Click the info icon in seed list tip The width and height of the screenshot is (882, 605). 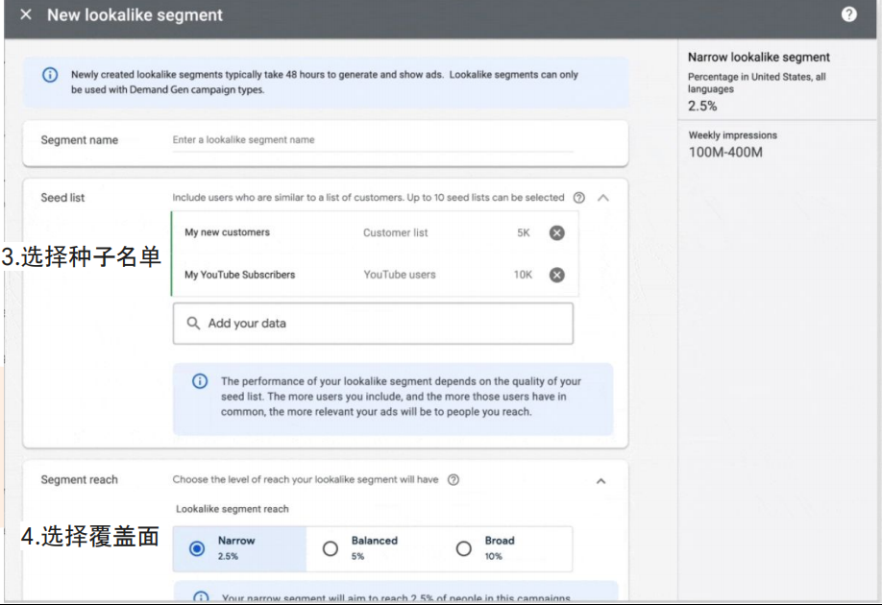tap(200, 382)
